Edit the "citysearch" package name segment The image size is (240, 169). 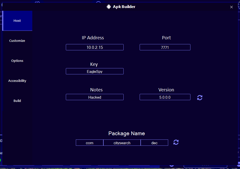coord(122,143)
